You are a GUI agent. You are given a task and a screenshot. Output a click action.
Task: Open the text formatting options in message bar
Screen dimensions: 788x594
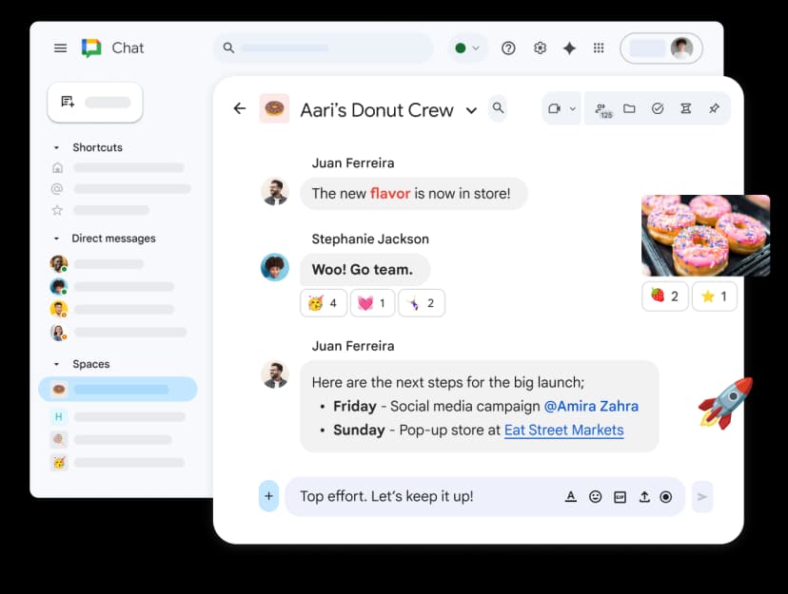point(571,496)
